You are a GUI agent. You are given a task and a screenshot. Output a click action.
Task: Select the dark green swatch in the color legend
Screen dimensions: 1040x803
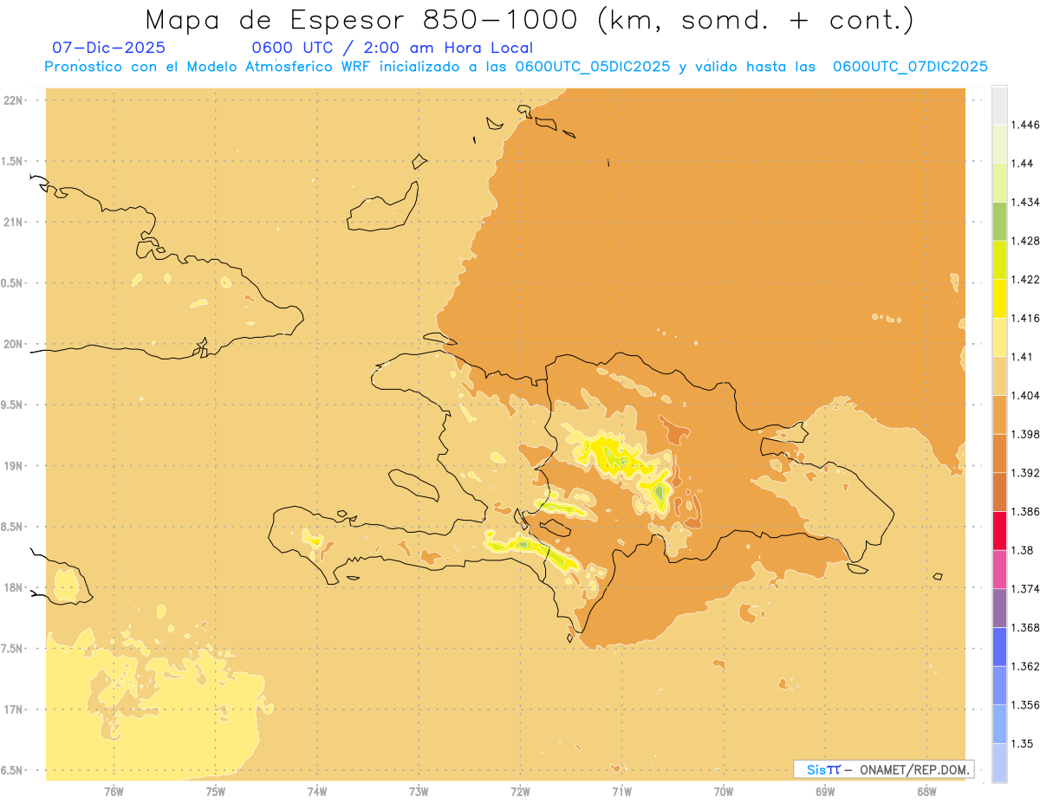[999, 221]
